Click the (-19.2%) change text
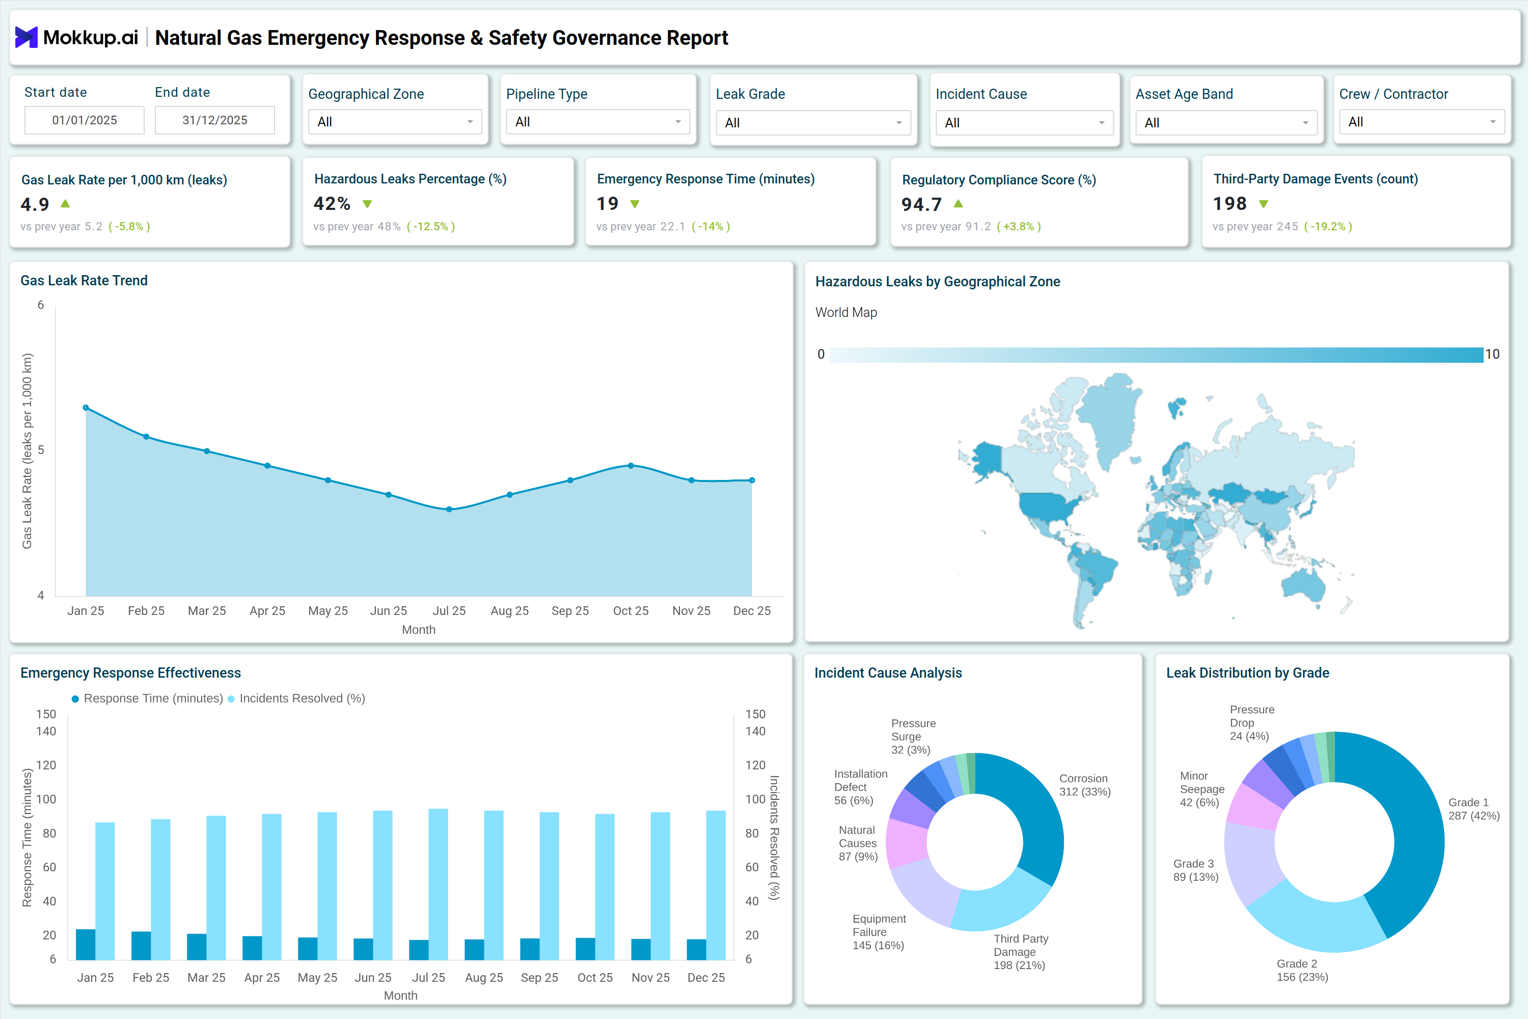 [1328, 227]
